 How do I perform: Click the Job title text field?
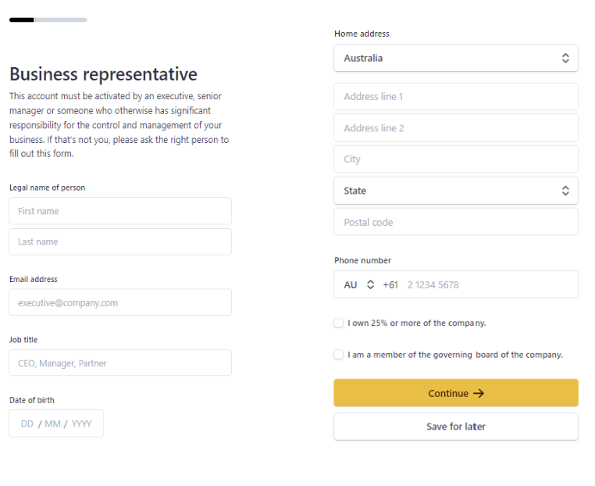(x=120, y=363)
